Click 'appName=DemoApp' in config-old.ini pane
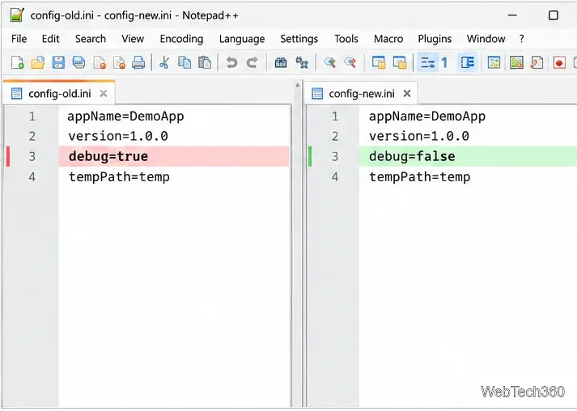This screenshot has width=577, height=411. click(x=125, y=117)
